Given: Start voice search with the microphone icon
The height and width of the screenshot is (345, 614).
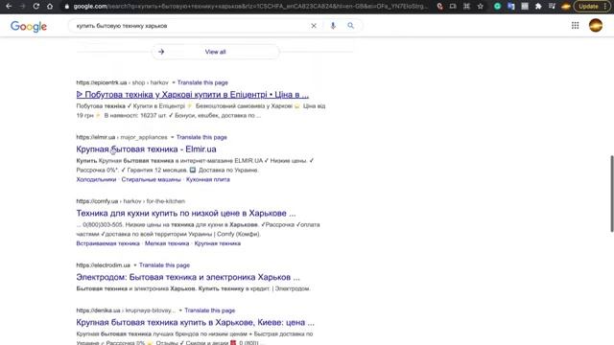Looking at the screenshot, I should (333, 26).
